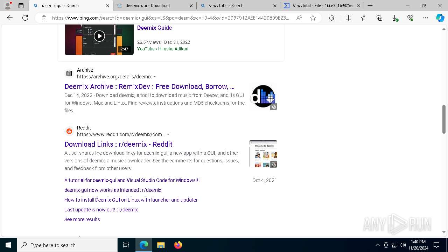Click the Edge taskbar icon
The width and height of the screenshot is (448, 252).
click(x=144, y=245)
